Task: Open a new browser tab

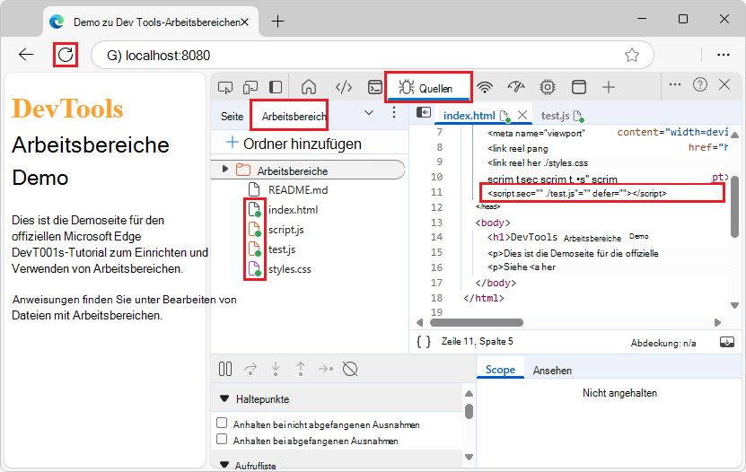Action: click(278, 22)
